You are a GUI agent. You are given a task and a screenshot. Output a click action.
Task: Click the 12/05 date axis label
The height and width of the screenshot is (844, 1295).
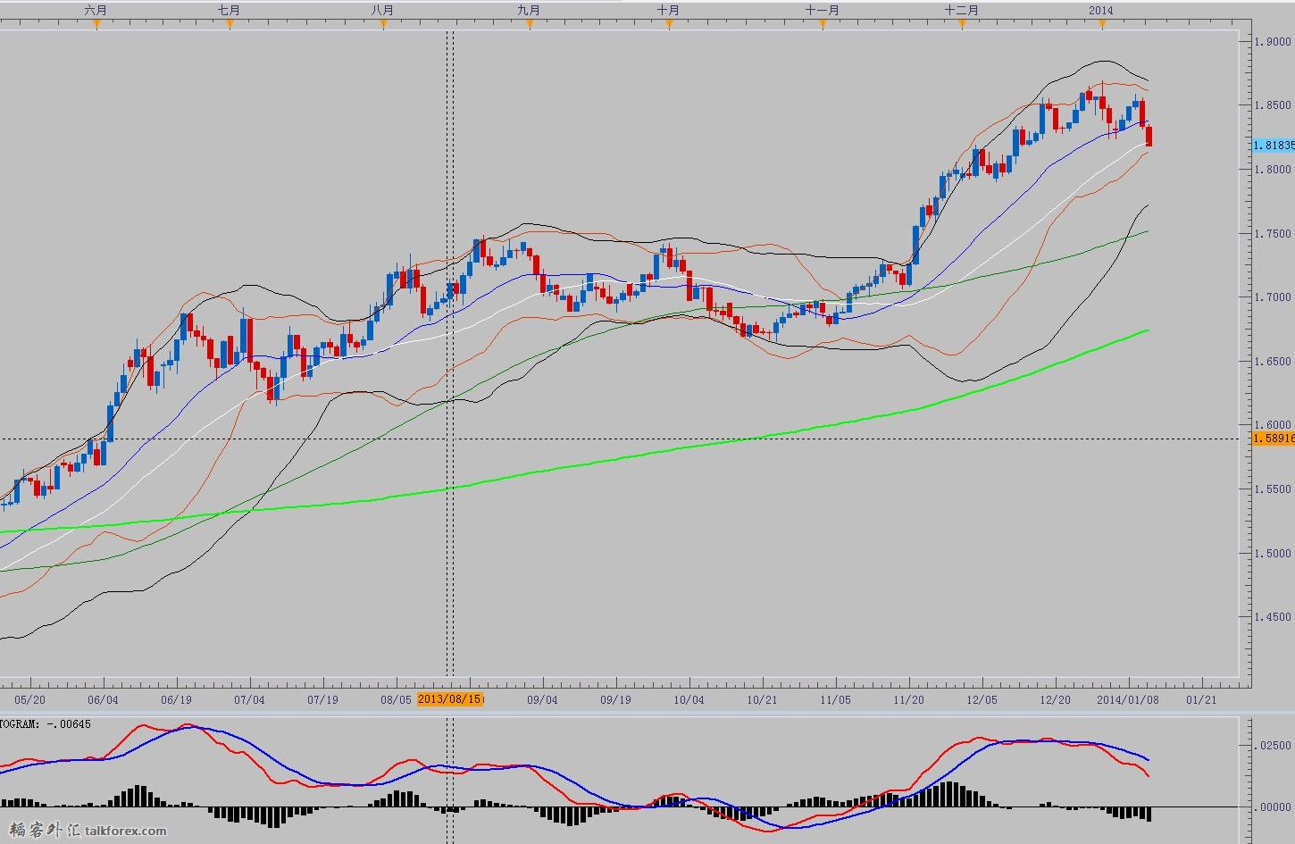coord(982,700)
